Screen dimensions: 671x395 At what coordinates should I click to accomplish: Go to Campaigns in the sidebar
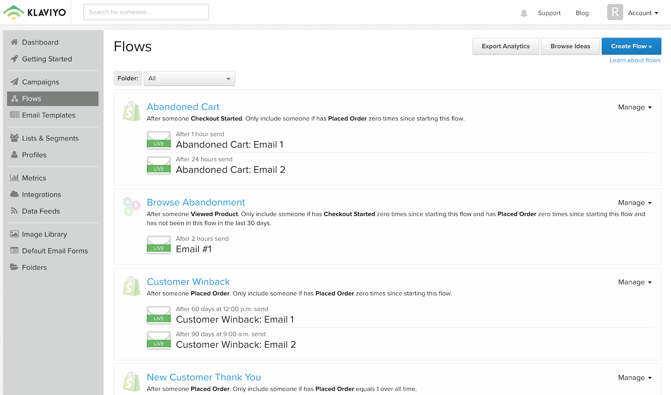click(40, 82)
